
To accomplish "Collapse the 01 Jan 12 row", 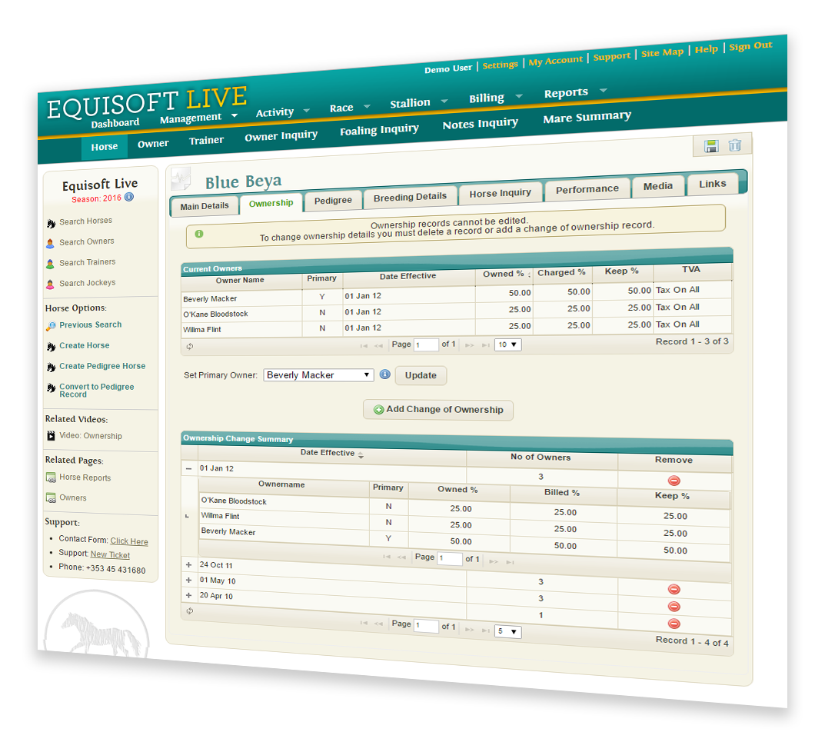I will (x=188, y=468).
